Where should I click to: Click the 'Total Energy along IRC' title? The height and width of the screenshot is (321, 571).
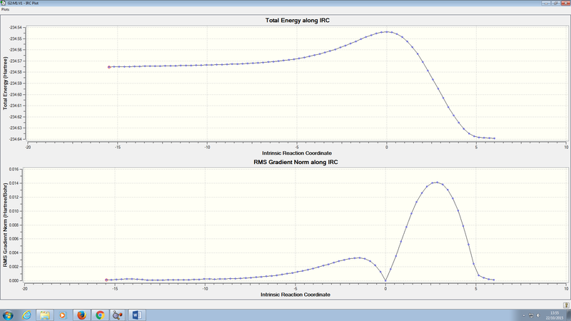[297, 21]
